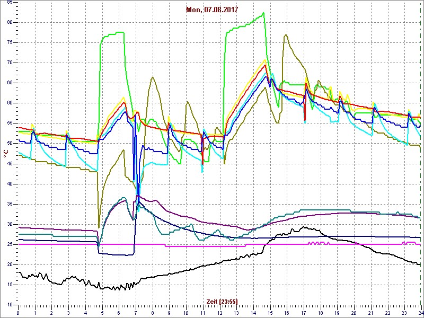Click hour 24 at the time axis end
Viewport: 424px width, 318px height.
420,313
